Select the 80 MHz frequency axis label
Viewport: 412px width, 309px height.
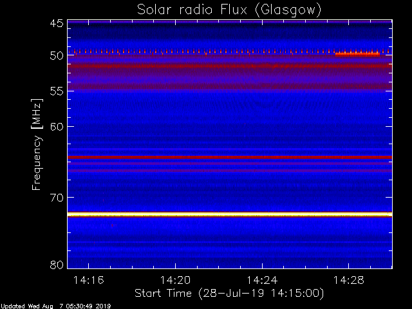tap(57, 265)
